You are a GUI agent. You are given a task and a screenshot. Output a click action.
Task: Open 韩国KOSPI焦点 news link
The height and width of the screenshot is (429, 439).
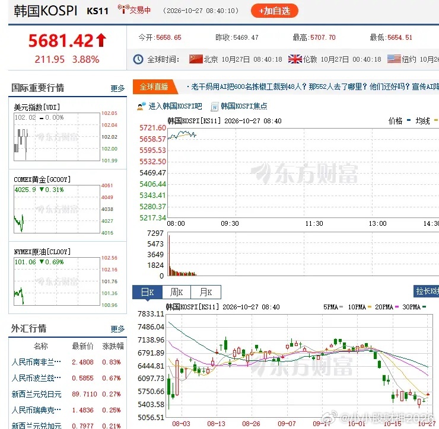244,106
